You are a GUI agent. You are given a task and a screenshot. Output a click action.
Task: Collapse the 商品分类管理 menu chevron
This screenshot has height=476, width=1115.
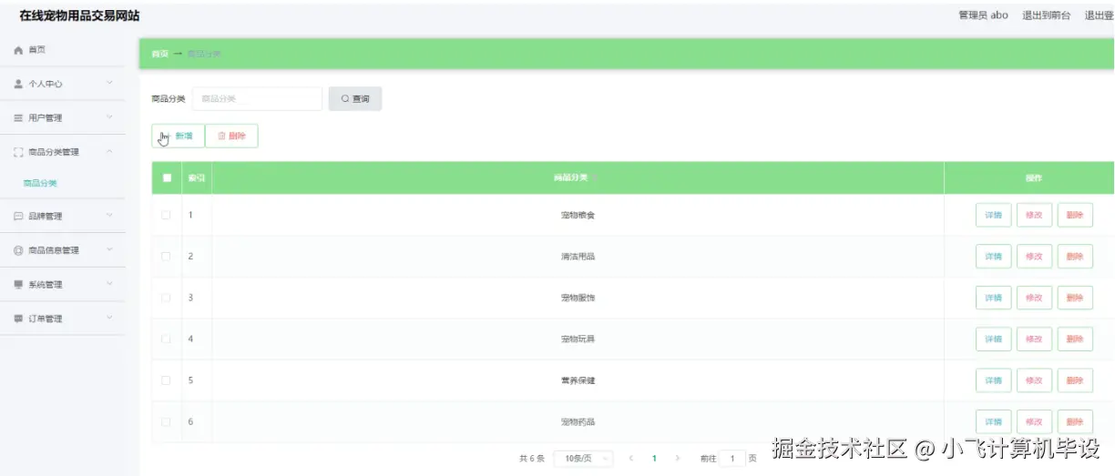(109, 152)
